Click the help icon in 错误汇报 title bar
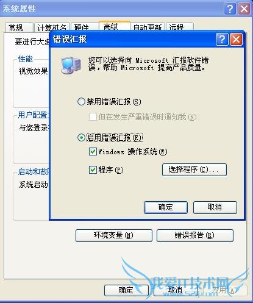253x303 pixels. point(222,40)
